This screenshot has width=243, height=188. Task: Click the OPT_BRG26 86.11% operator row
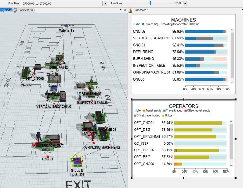tap(180, 150)
